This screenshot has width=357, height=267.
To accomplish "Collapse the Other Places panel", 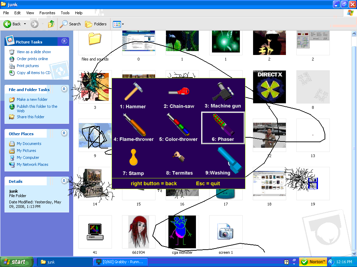I will coord(64,133).
